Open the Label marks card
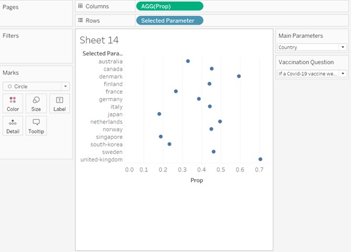The width and height of the screenshot is (351, 252). pos(59,103)
